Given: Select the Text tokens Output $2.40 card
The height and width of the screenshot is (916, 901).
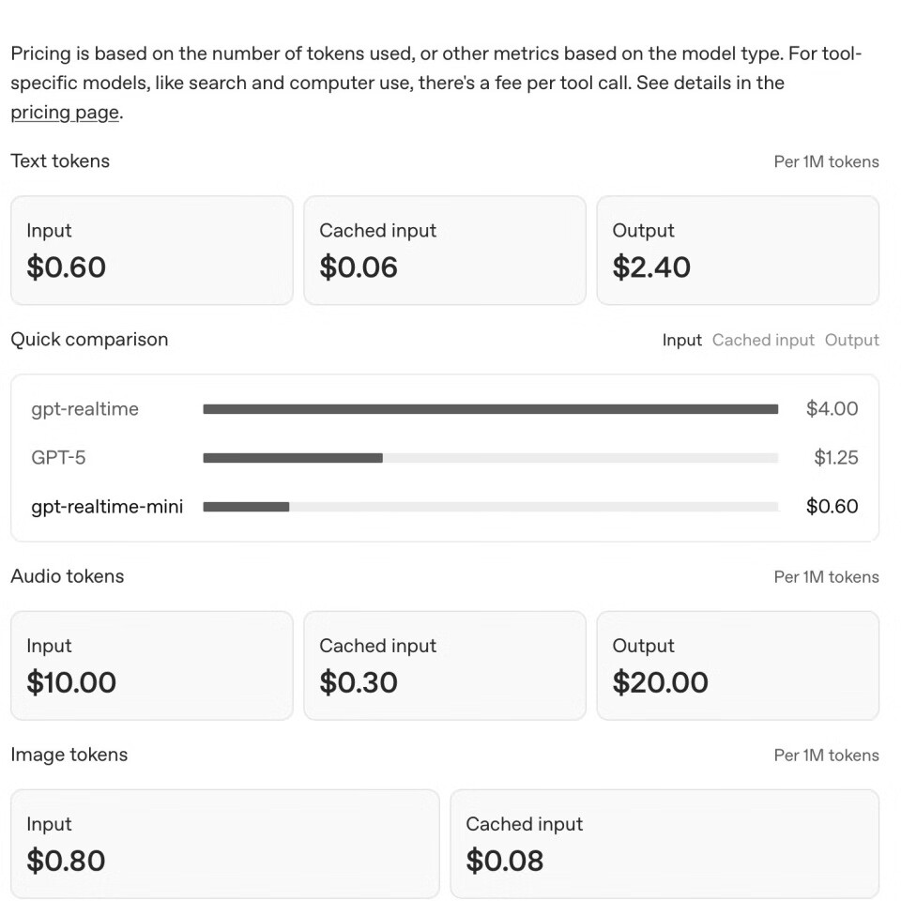Looking at the screenshot, I should (737, 251).
